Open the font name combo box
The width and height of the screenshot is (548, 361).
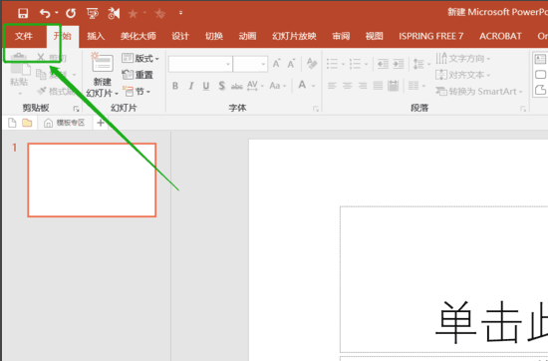(200, 64)
